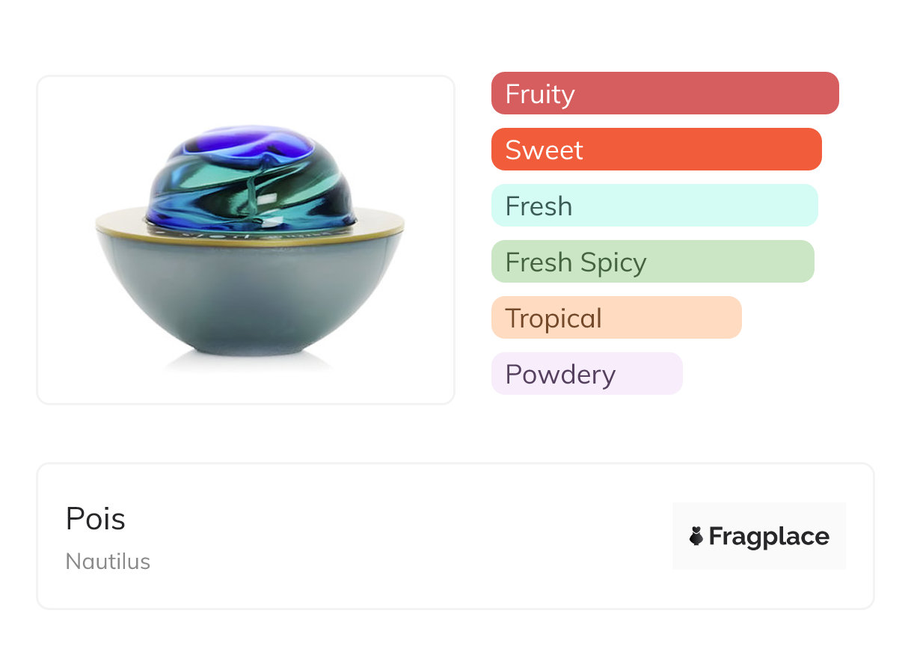This screenshot has width=911, height=646.
Task: Click the "Powdery" text label
Action: click(x=560, y=374)
